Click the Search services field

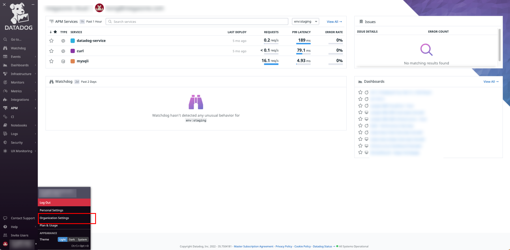click(197, 21)
